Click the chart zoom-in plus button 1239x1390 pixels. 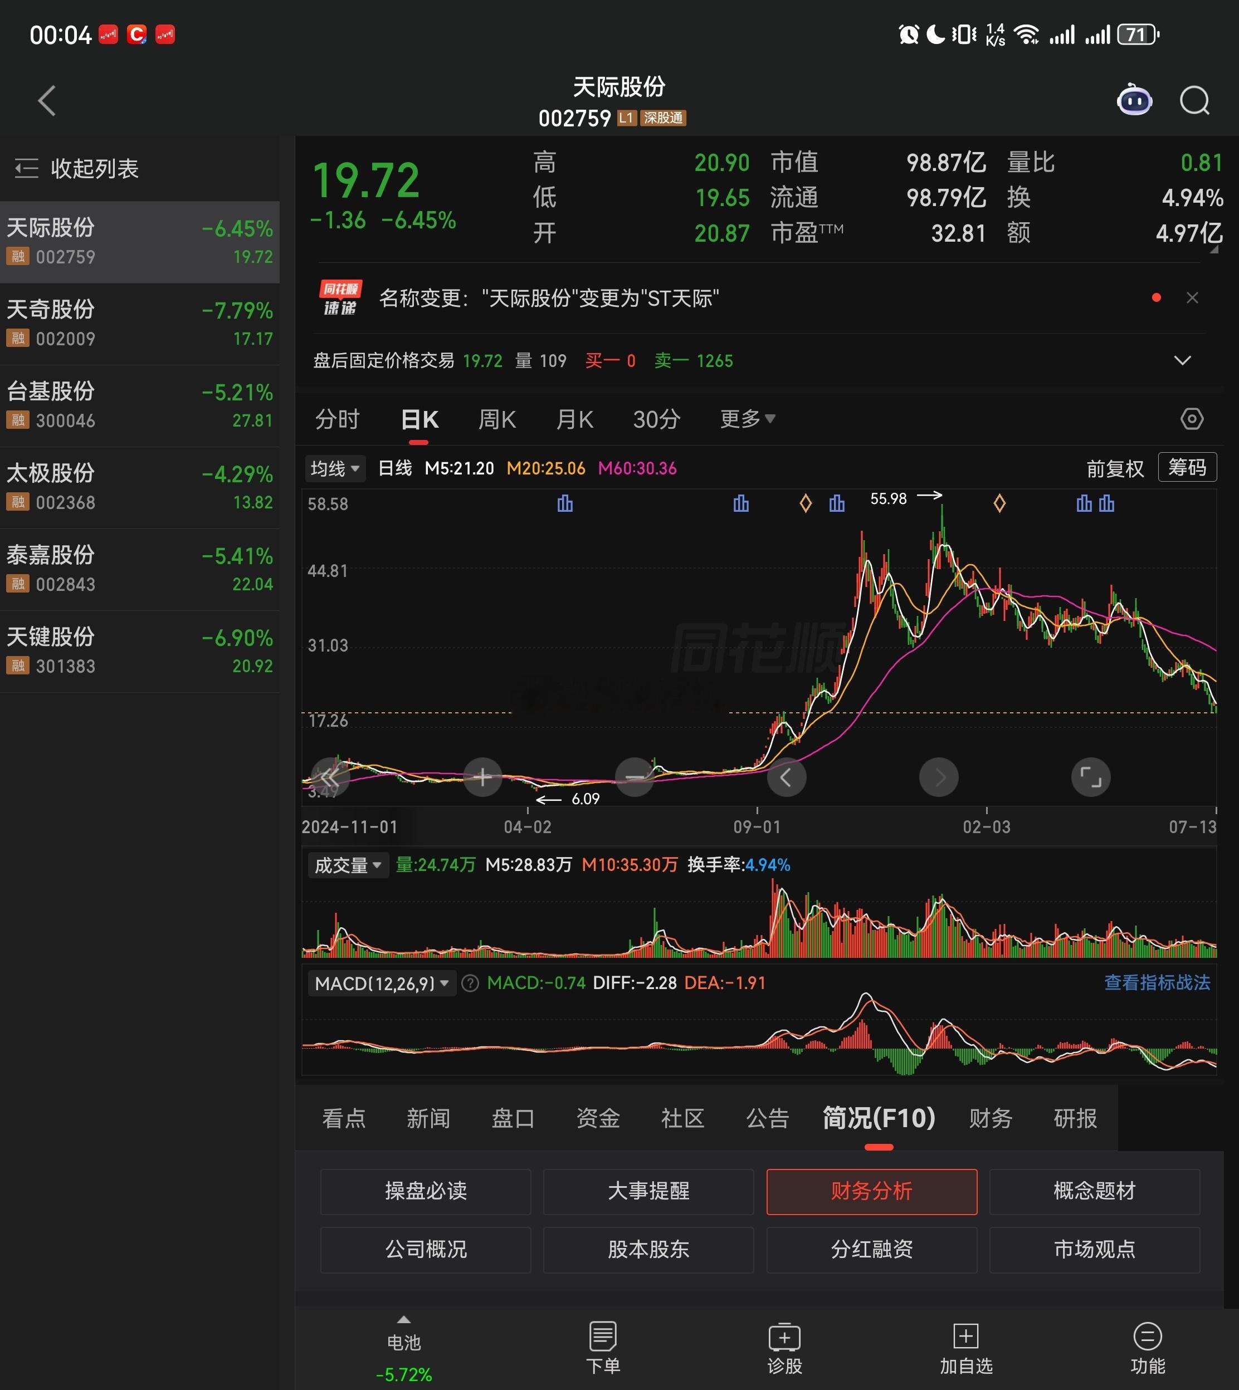click(x=482, y=777)
